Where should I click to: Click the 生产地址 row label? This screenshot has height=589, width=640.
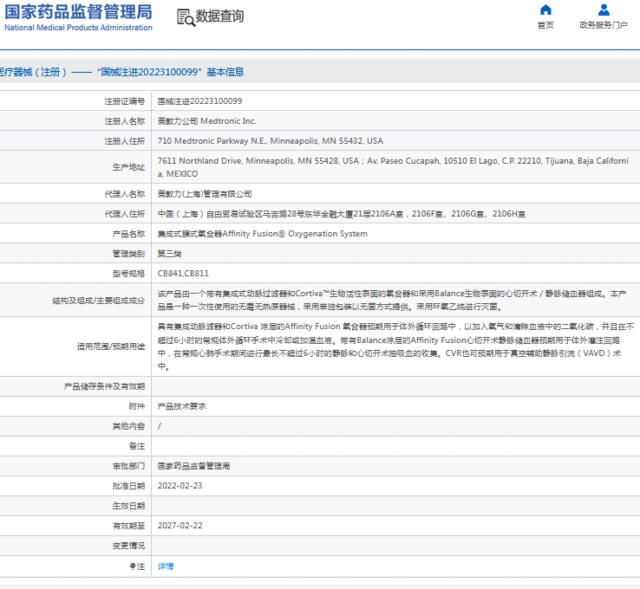point(128,167)
